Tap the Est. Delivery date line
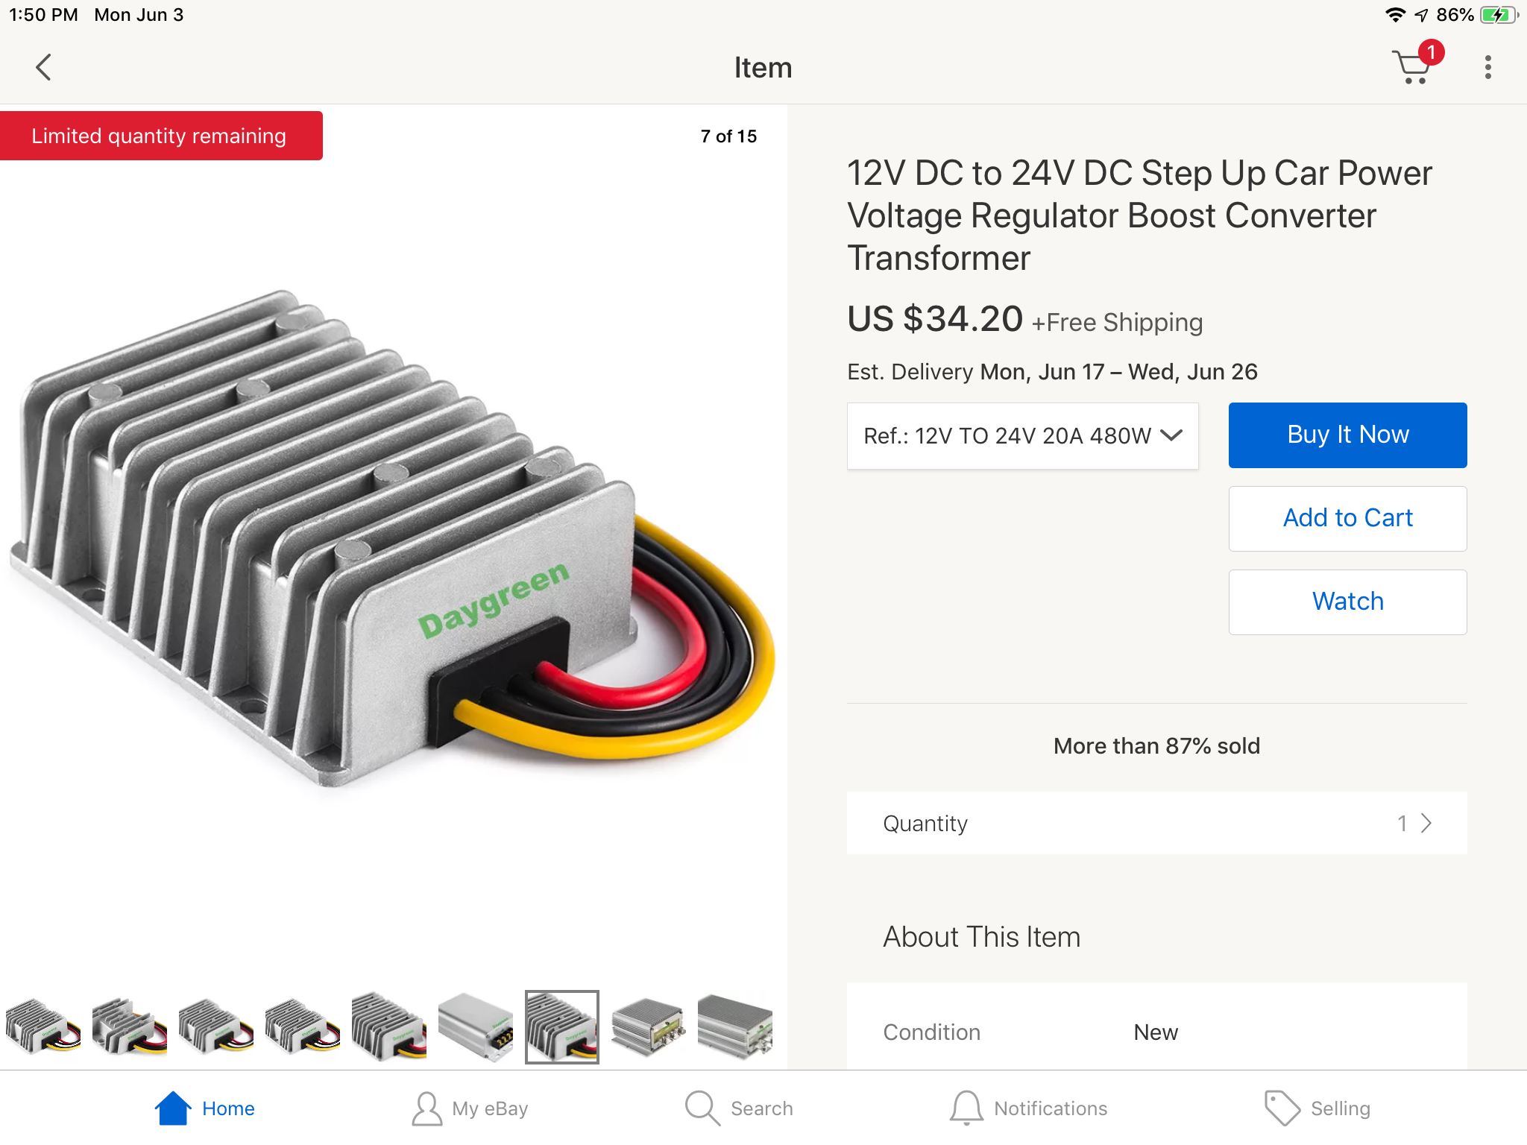The width and height of the screenshot is (1527, 1145). pos(1052,372)
